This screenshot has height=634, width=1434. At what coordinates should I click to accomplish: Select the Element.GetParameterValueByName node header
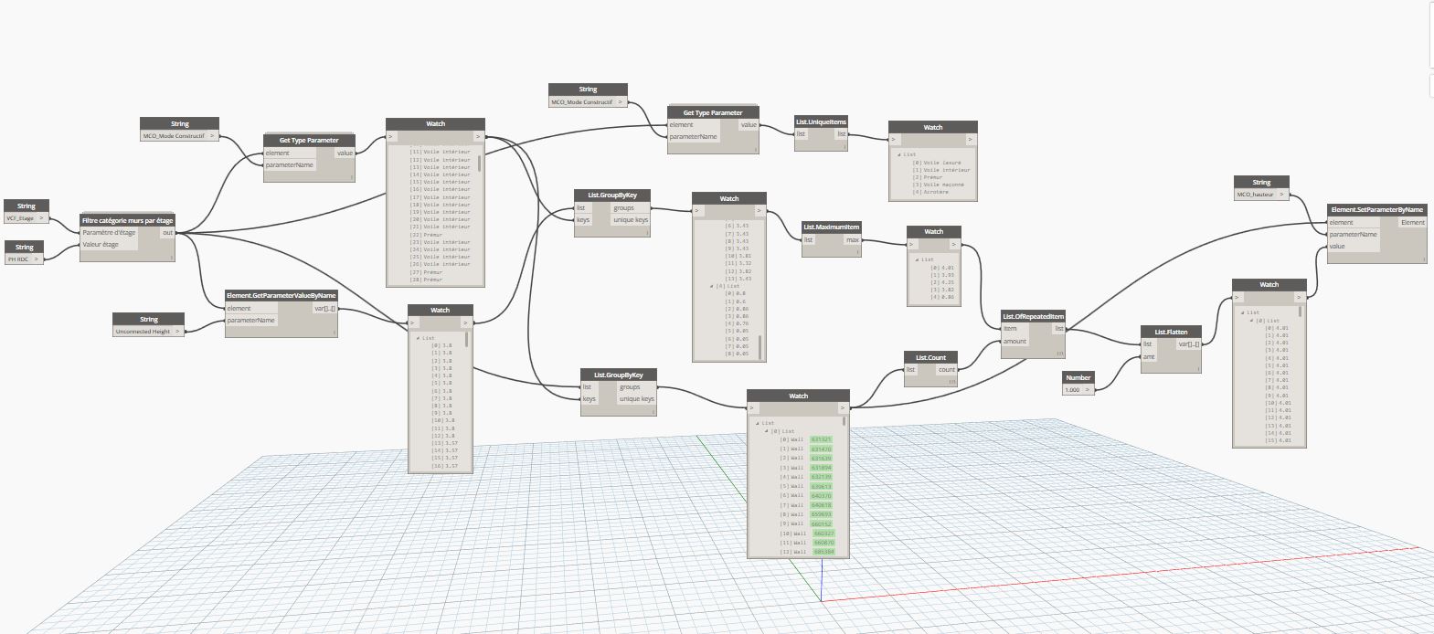coord(281,295)
